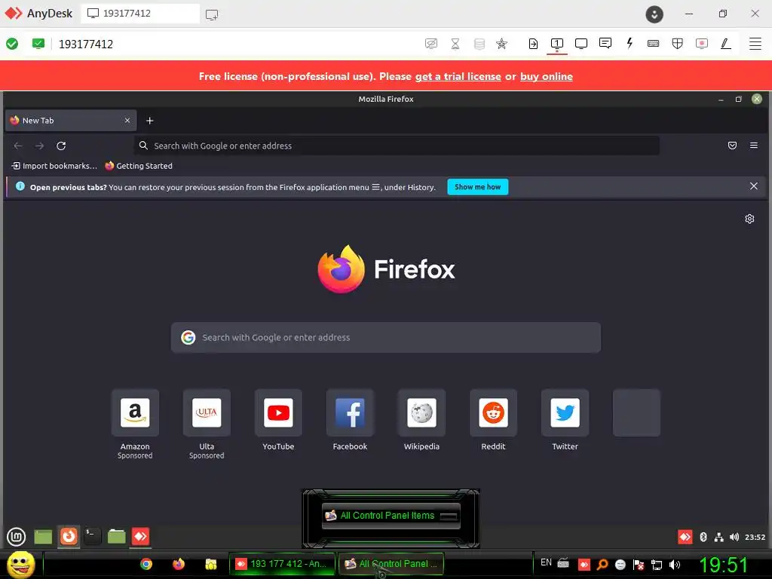Open Firefox Pocket save icon
772x579 pixels.
tap(732, 146)
